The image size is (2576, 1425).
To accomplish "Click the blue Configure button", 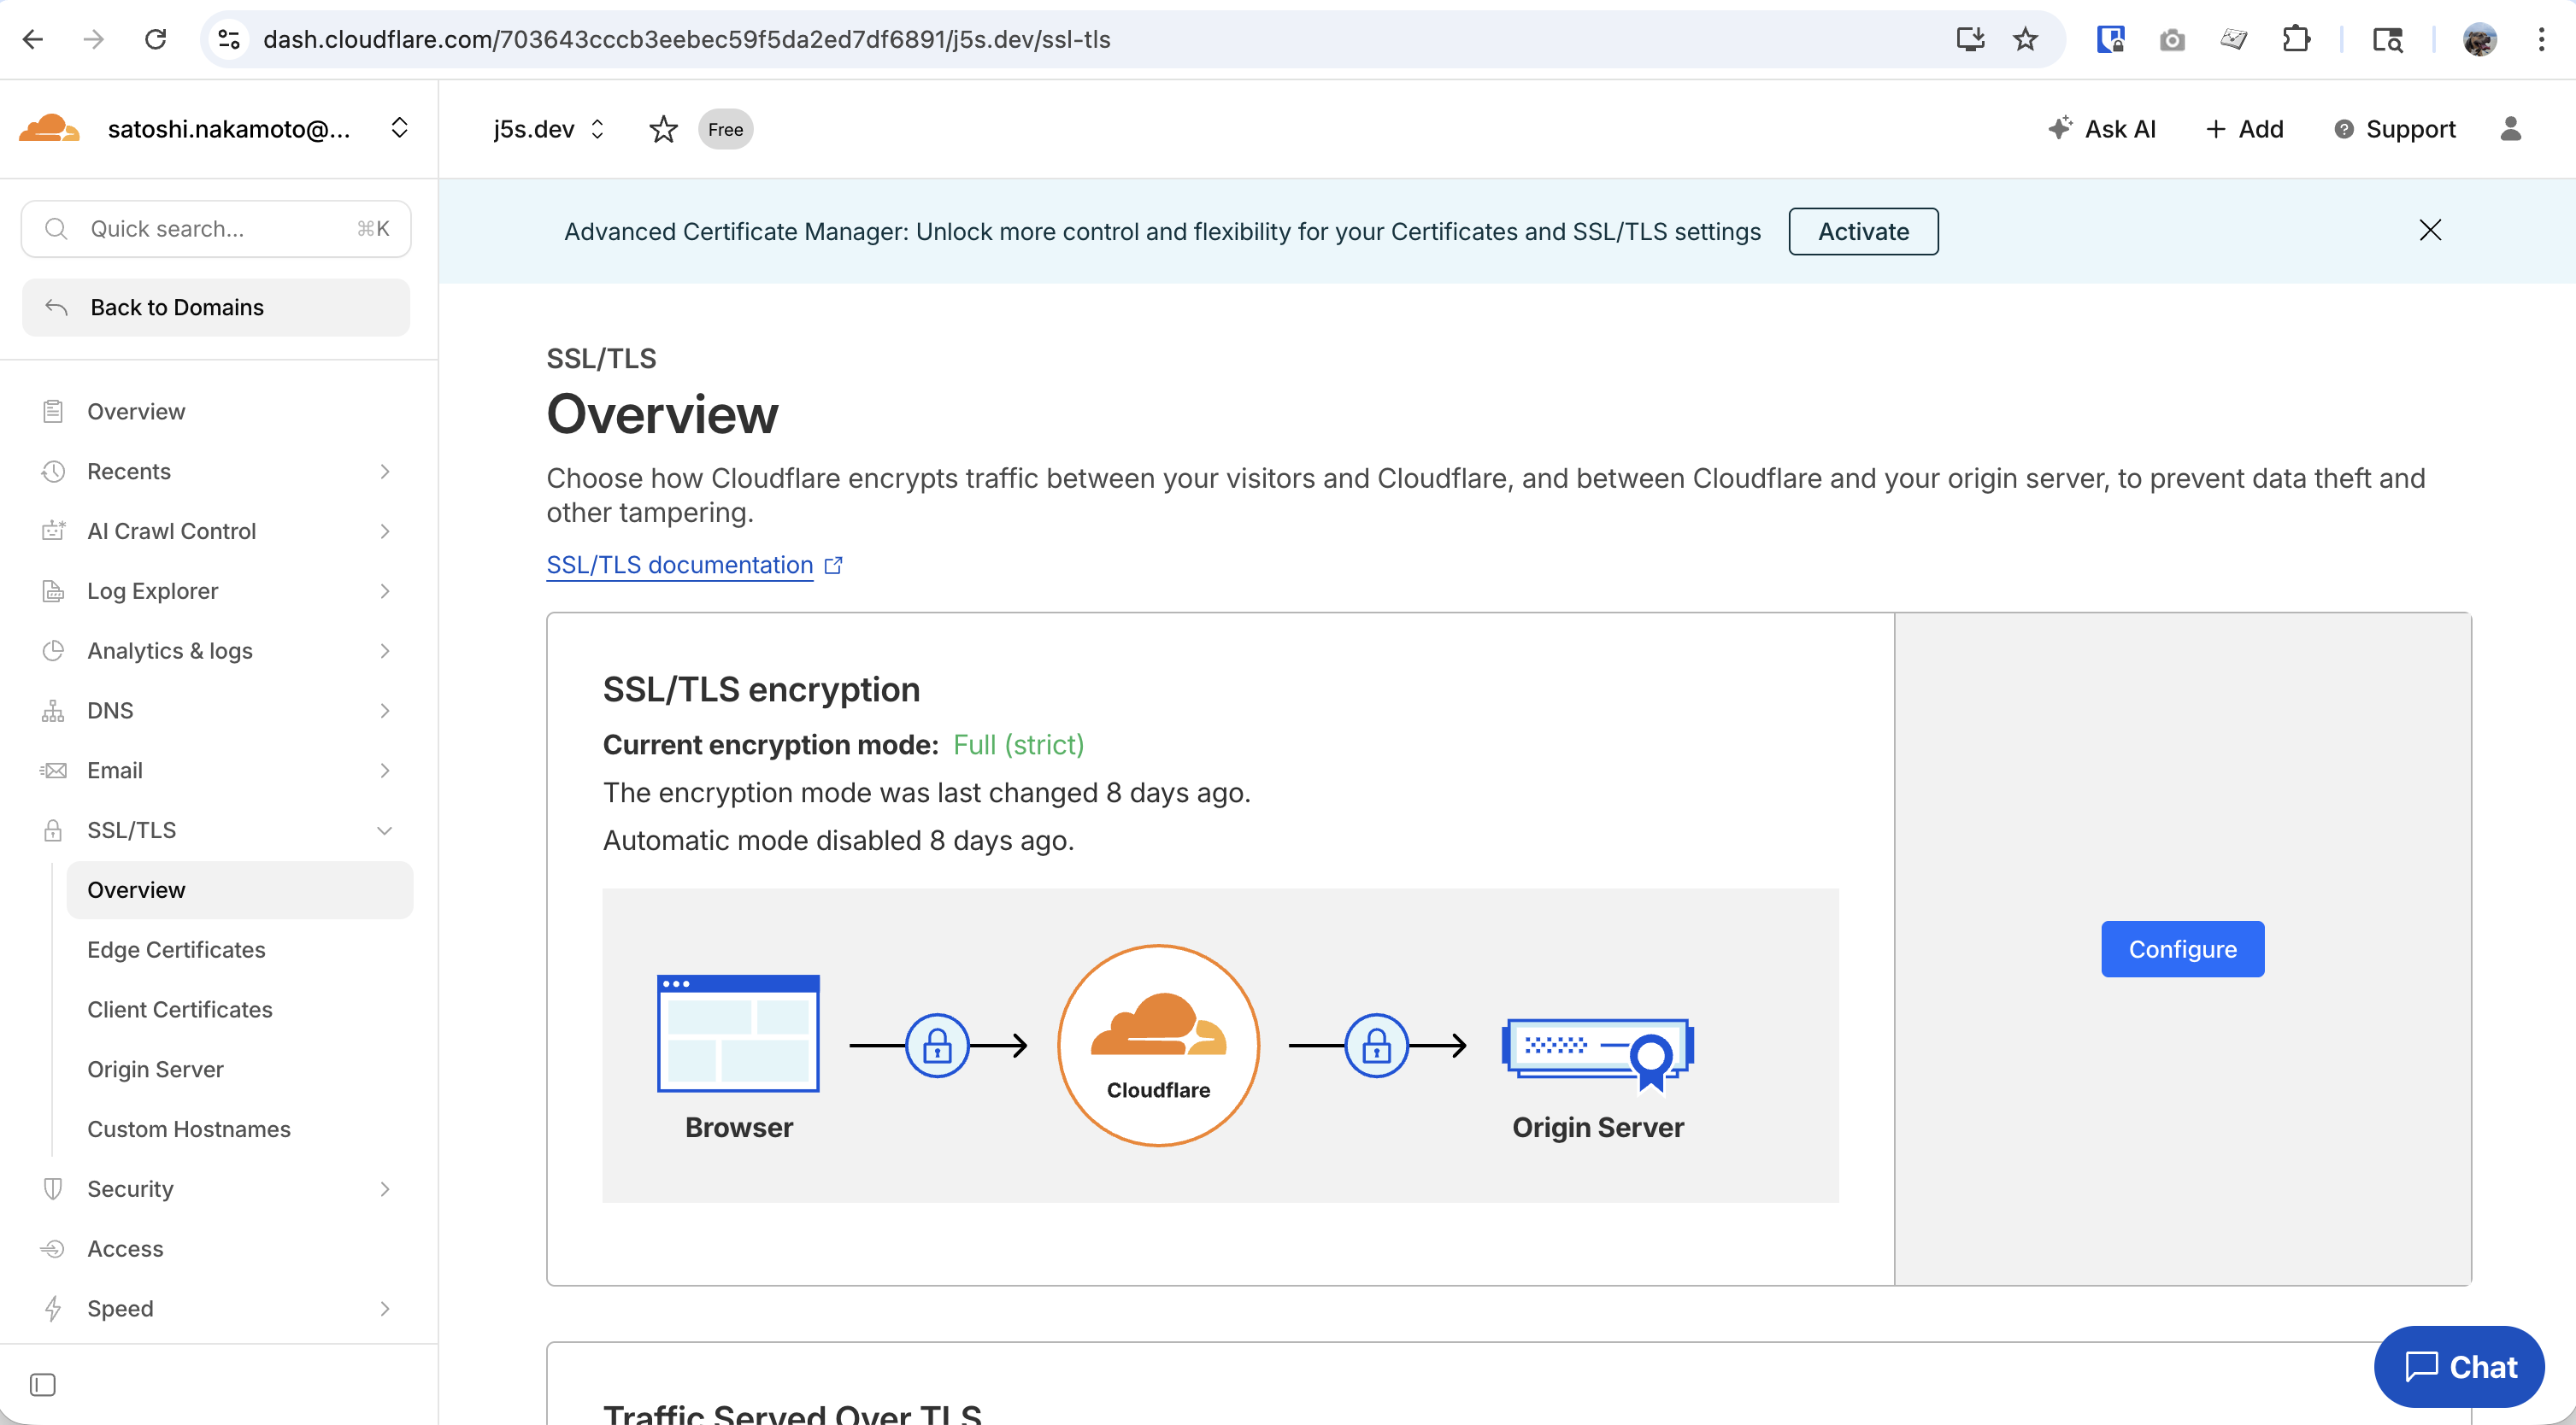I will pos(2182,949).
